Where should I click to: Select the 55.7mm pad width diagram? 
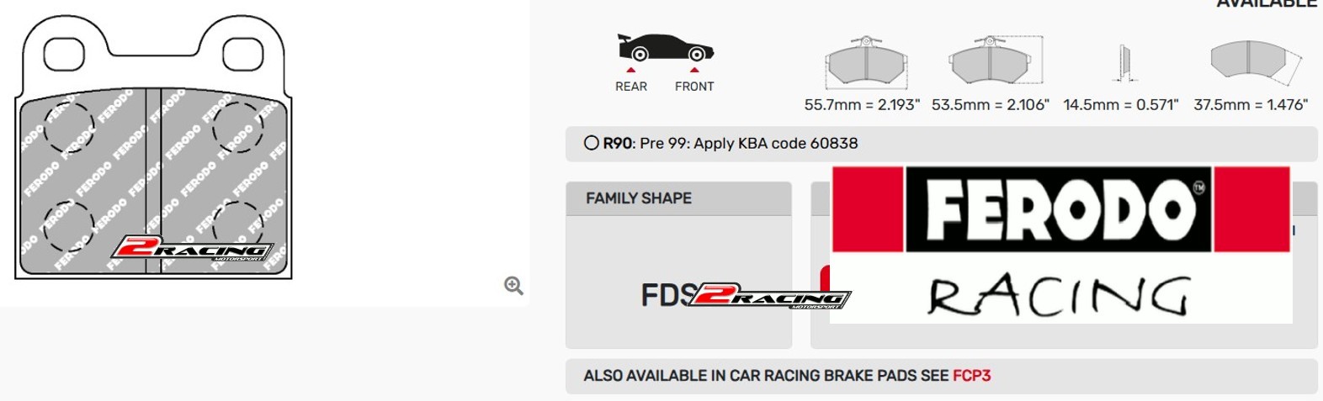(865, 63)
